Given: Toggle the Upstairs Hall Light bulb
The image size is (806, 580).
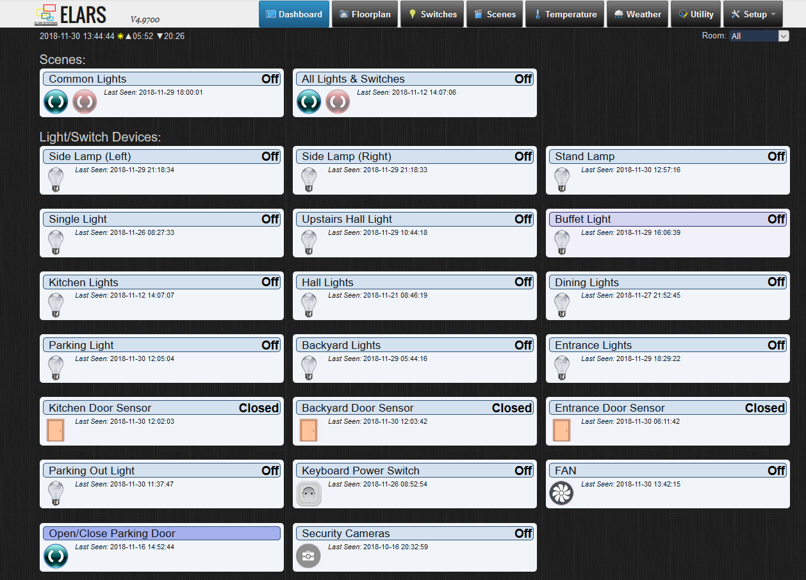Looking at the screenshot, I should coord(309,243).
